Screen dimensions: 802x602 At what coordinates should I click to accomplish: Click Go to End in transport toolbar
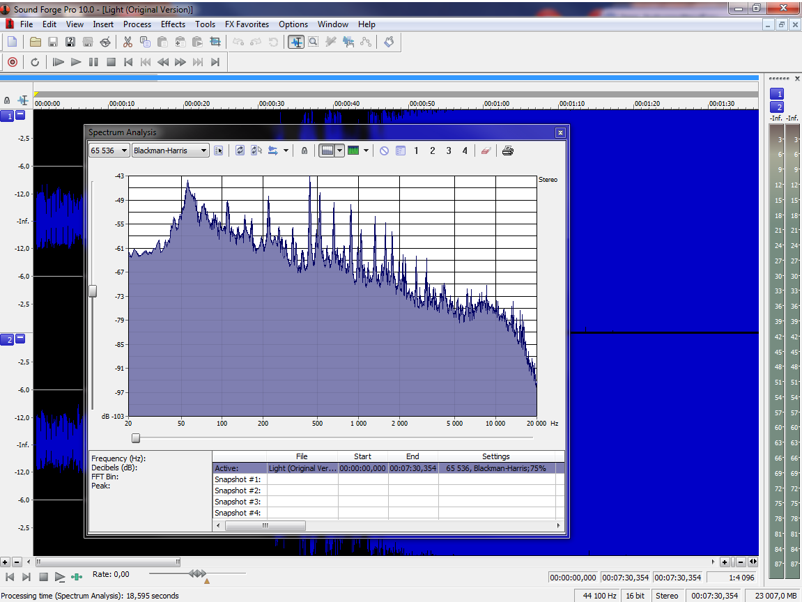click(x=215, y=62)
